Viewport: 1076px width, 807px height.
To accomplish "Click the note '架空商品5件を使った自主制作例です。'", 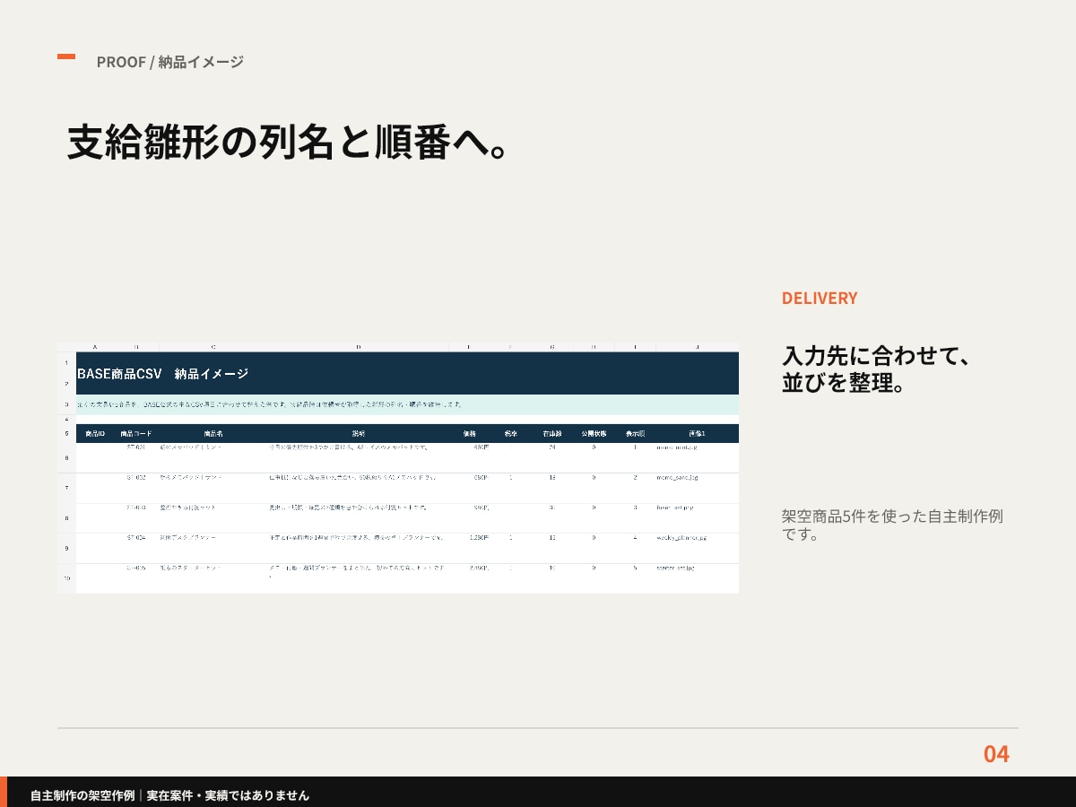I will (x=892, y=525).
